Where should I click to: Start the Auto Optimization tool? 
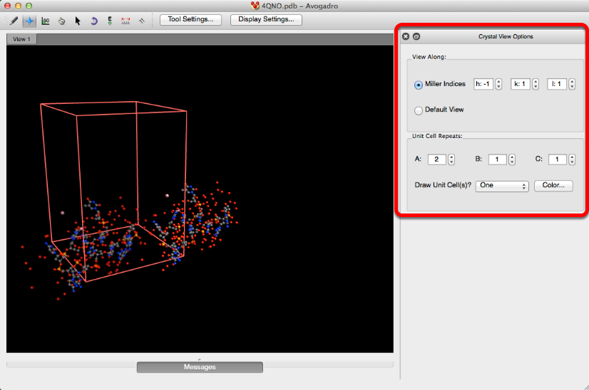coord(110,21)
